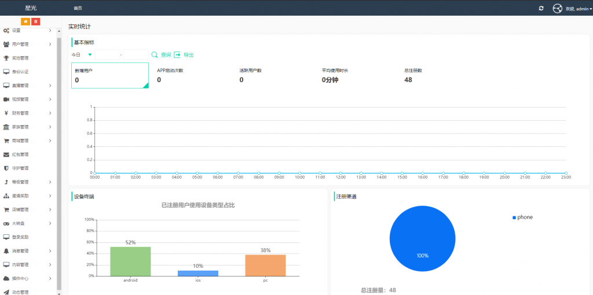Go to 首页 in the top navigation
593x295 pixels.
tap(78, 8)
